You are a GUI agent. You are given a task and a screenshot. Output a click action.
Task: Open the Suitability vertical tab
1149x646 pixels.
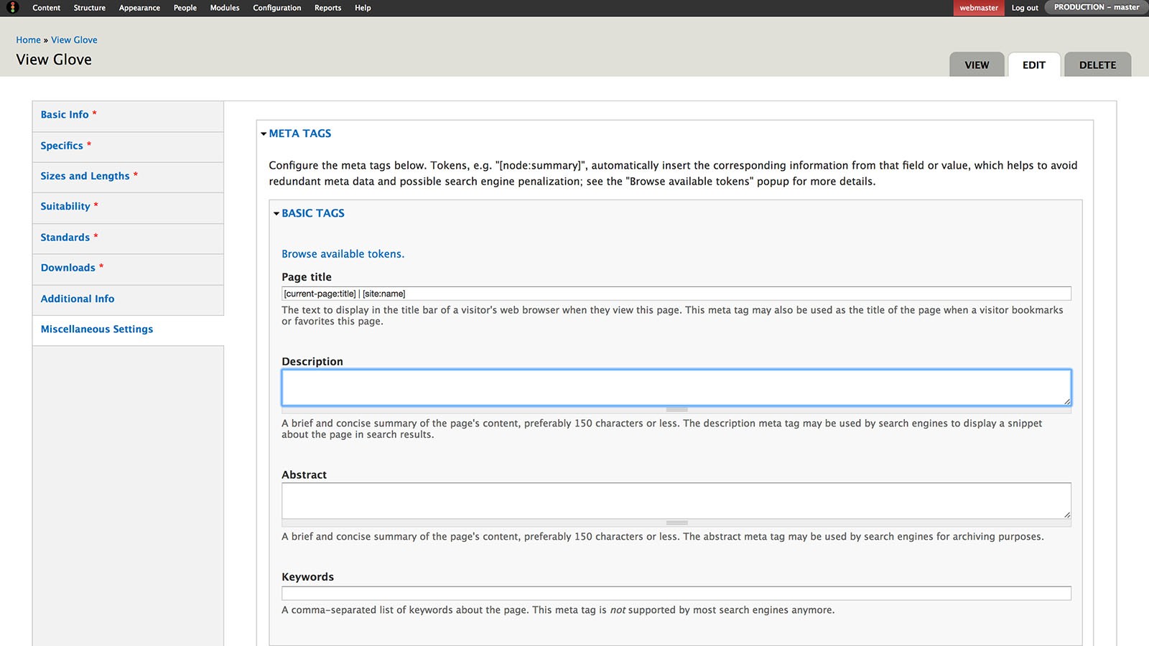point(128,207)
